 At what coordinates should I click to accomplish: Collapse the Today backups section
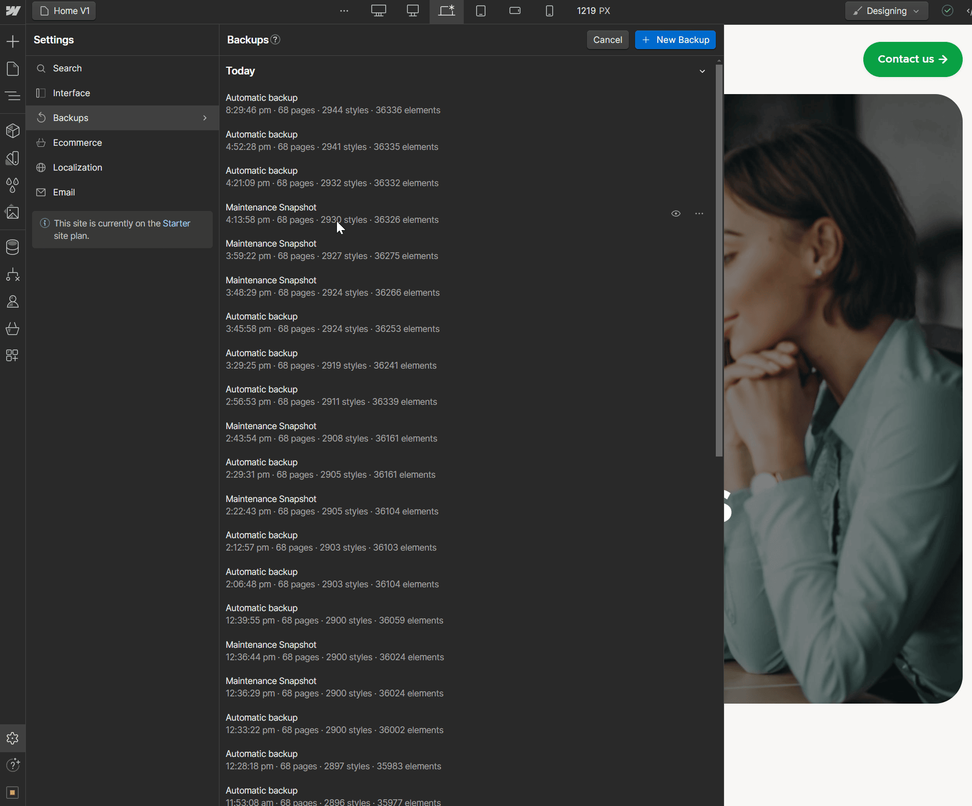pos(702,71)
